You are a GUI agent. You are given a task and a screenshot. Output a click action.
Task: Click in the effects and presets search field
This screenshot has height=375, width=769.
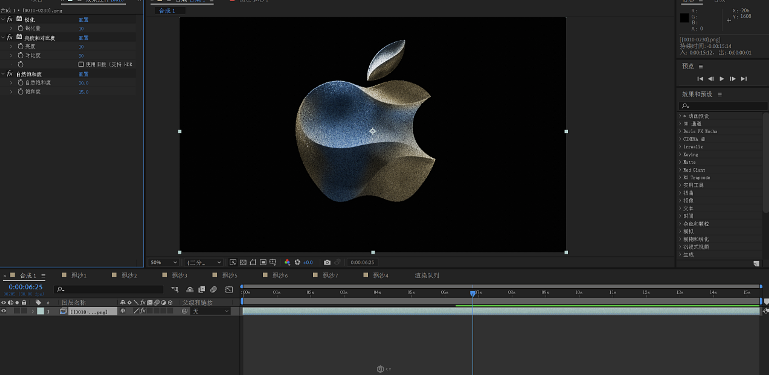pyautogui.click(x=723, y=106)
